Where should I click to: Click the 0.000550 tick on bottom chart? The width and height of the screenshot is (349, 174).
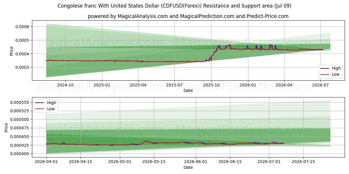pyautogui.click(x=20, y=103)
